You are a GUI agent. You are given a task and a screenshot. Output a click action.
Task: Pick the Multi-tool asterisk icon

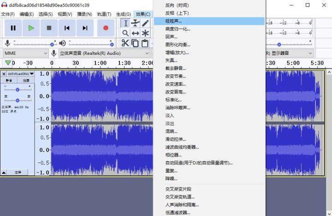click(146, 33)
